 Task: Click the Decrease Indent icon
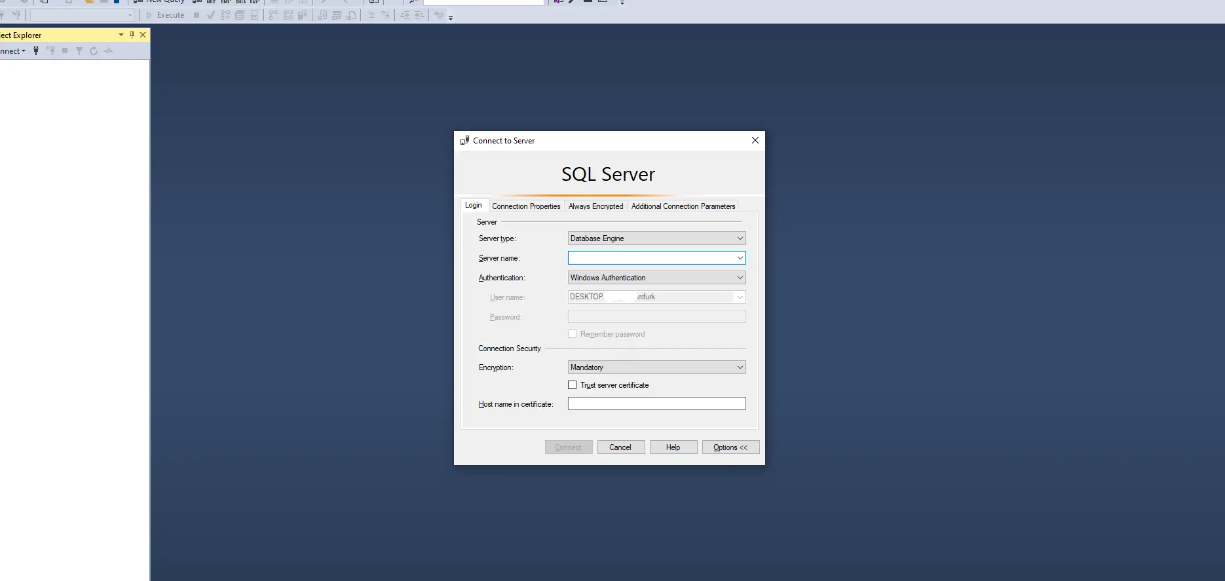pyautogui.click(x=405, y=15)
